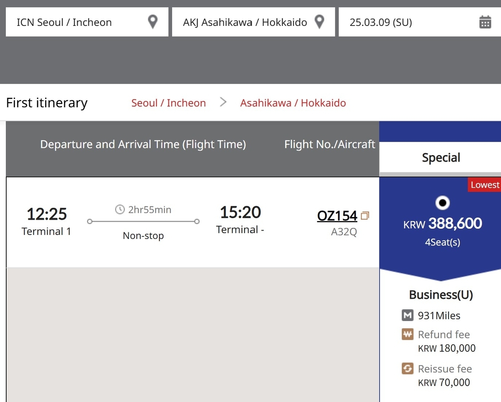
Task: Click the Non-stop flight route line
Action: click(x=143, y=221)
